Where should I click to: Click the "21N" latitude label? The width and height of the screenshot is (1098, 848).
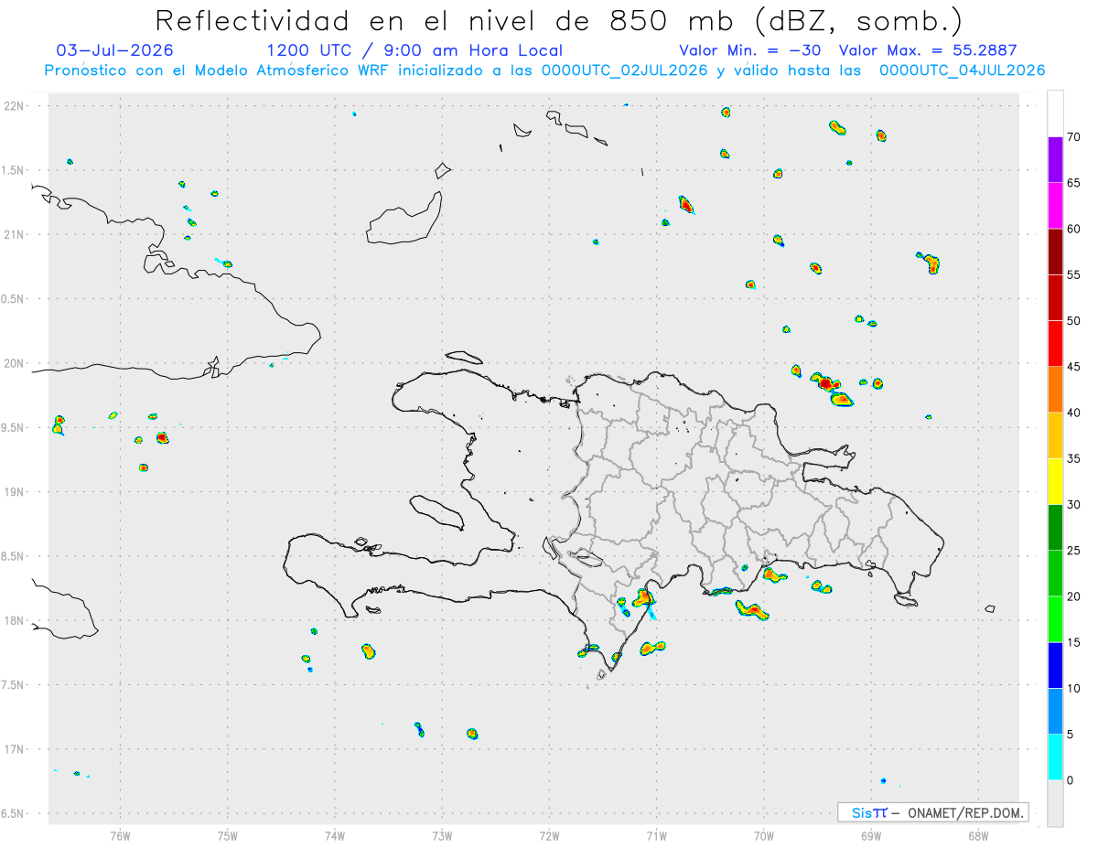pos(14,234)
